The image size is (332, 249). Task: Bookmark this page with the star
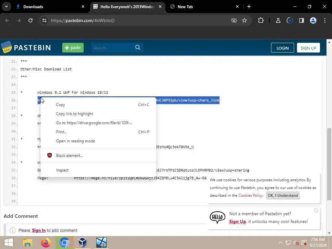(x=244, y=20)
